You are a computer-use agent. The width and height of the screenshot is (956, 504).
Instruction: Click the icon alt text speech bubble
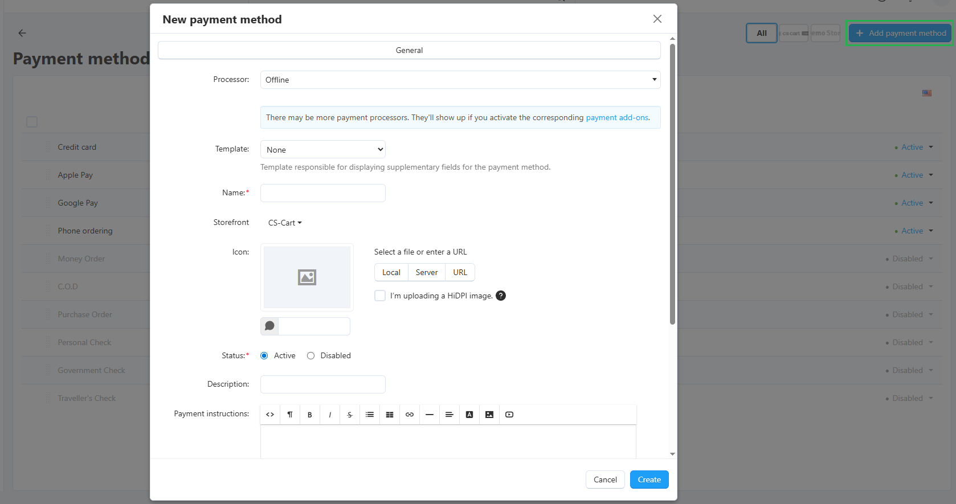[270, 326]
